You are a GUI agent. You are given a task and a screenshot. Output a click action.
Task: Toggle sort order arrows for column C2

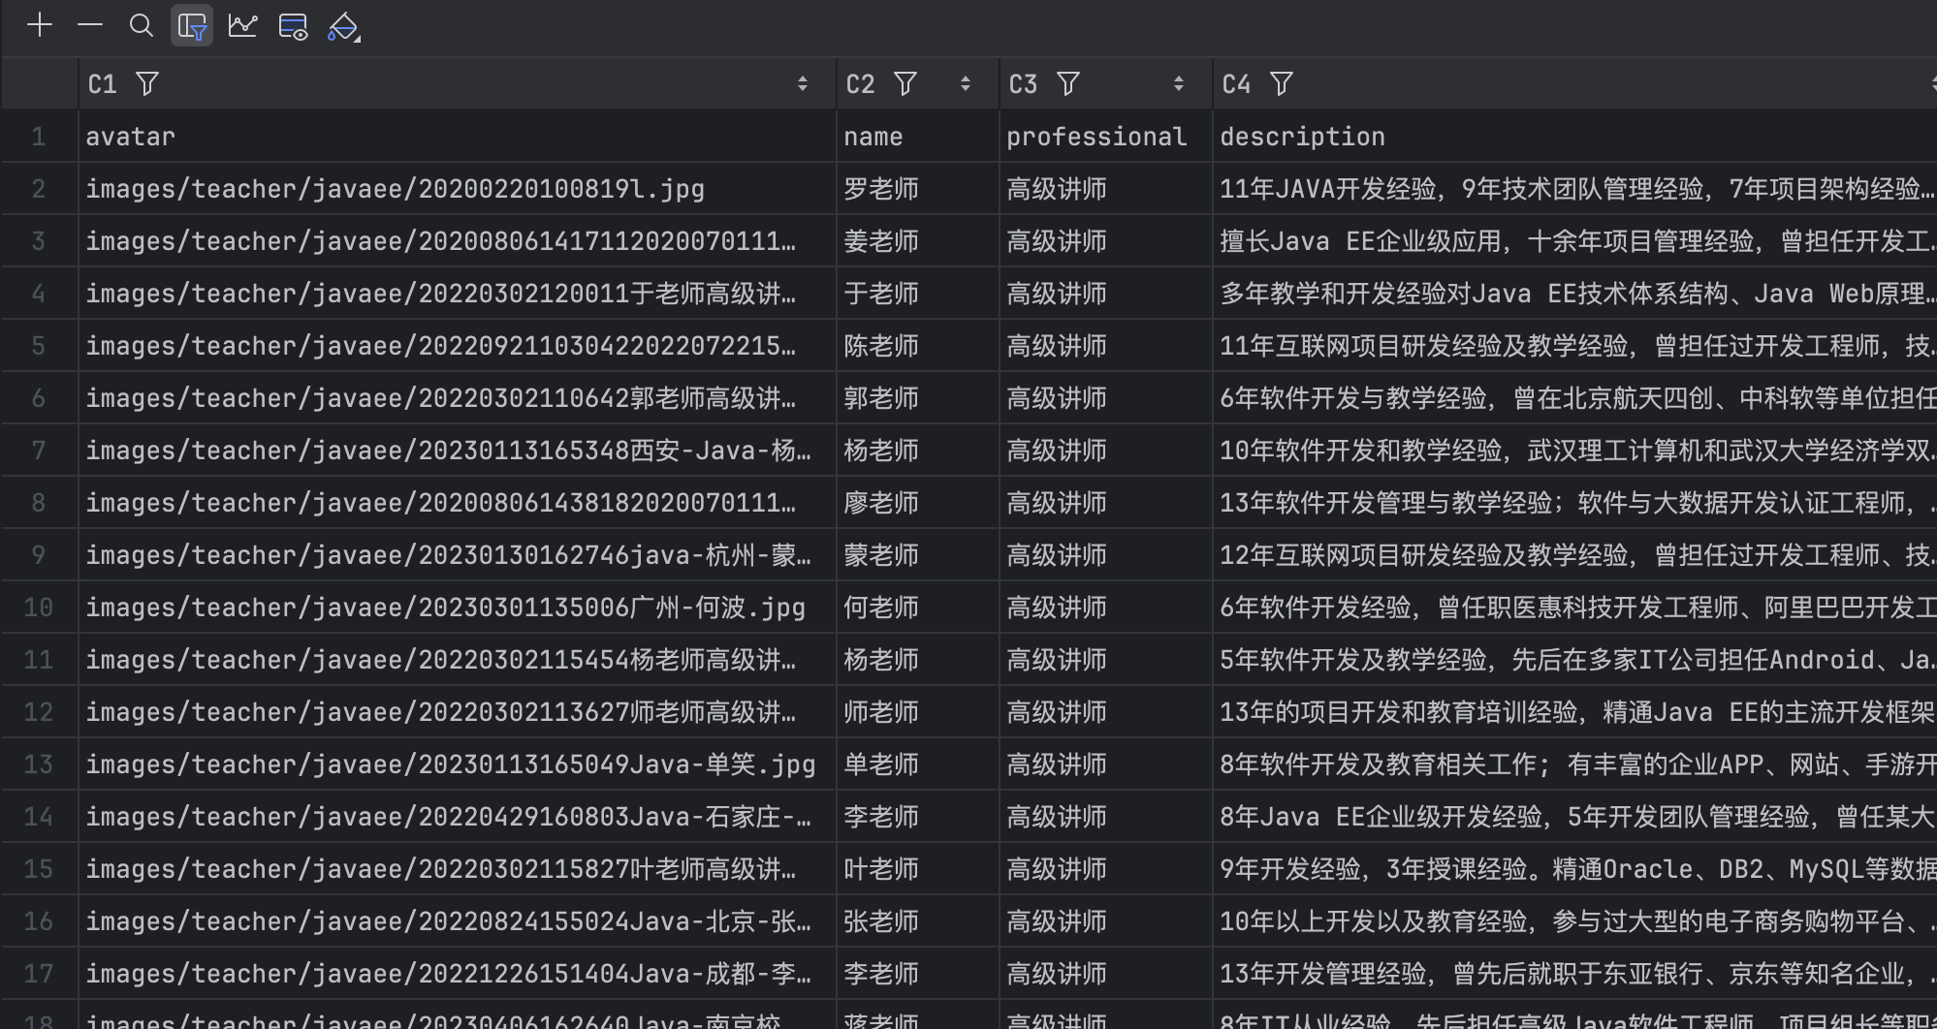pos(966,84)
